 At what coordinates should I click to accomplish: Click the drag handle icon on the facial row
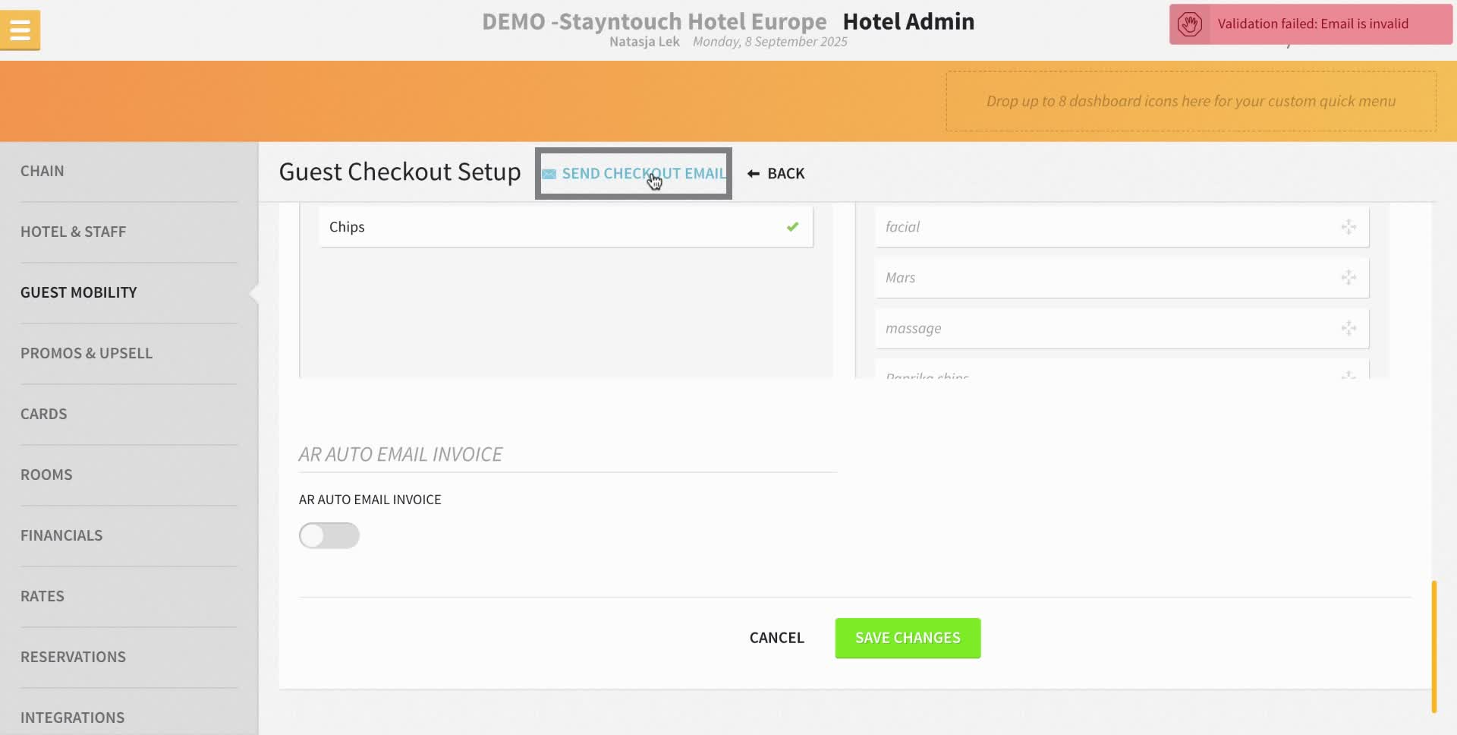point(1348,226)
